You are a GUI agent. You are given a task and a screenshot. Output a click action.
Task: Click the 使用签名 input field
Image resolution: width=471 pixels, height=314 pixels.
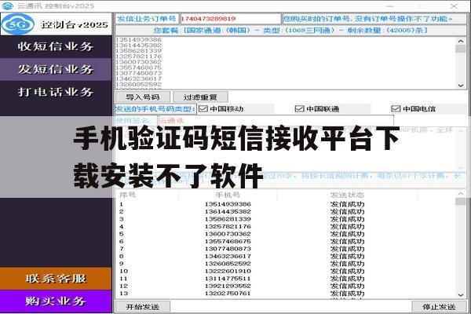click(x=276, y=121)
